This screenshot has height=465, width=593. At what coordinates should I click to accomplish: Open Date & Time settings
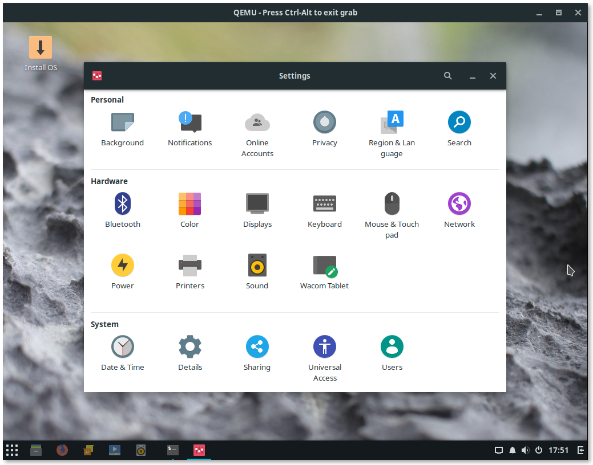point(123,353)
